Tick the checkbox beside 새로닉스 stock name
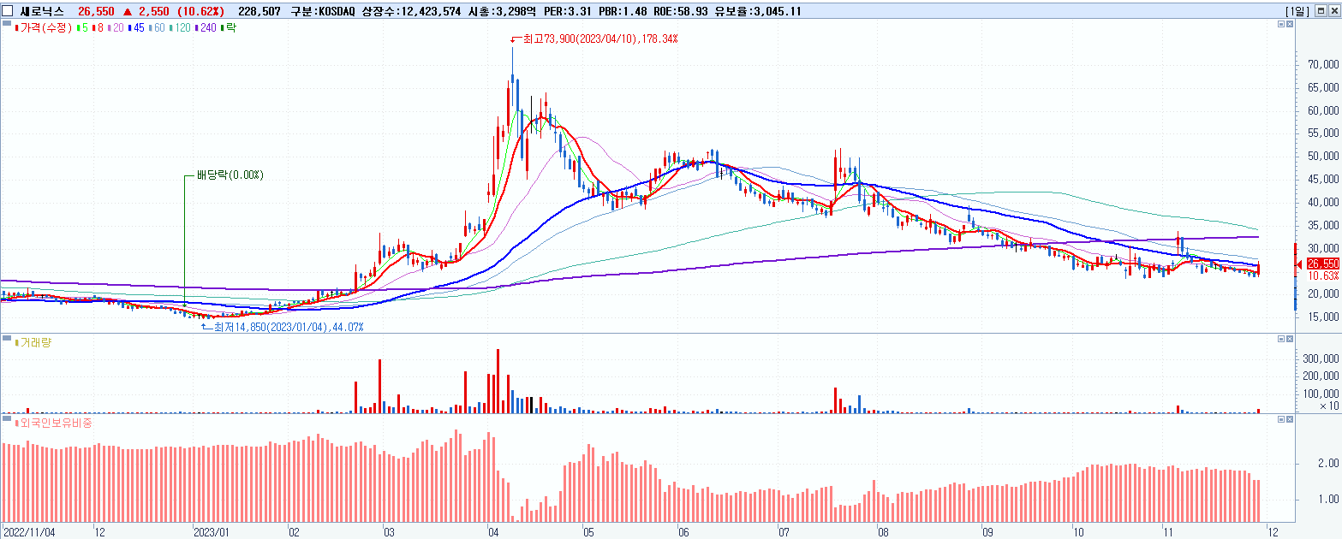The width and height of the screenshot is (1342, 539). (x=8, y=11)
